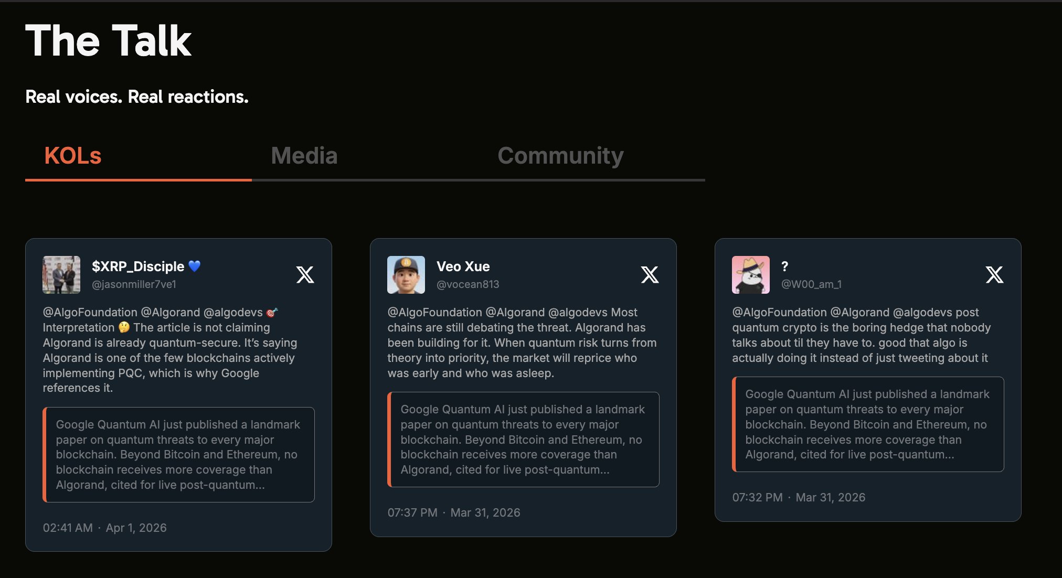
Task: Click the panda avatar of @W00_am_1
Action: (x=751, y=275)
